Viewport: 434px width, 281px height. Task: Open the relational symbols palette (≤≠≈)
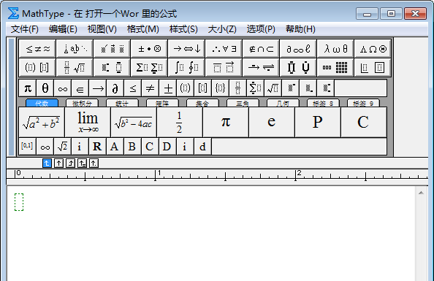coord(38,49)
